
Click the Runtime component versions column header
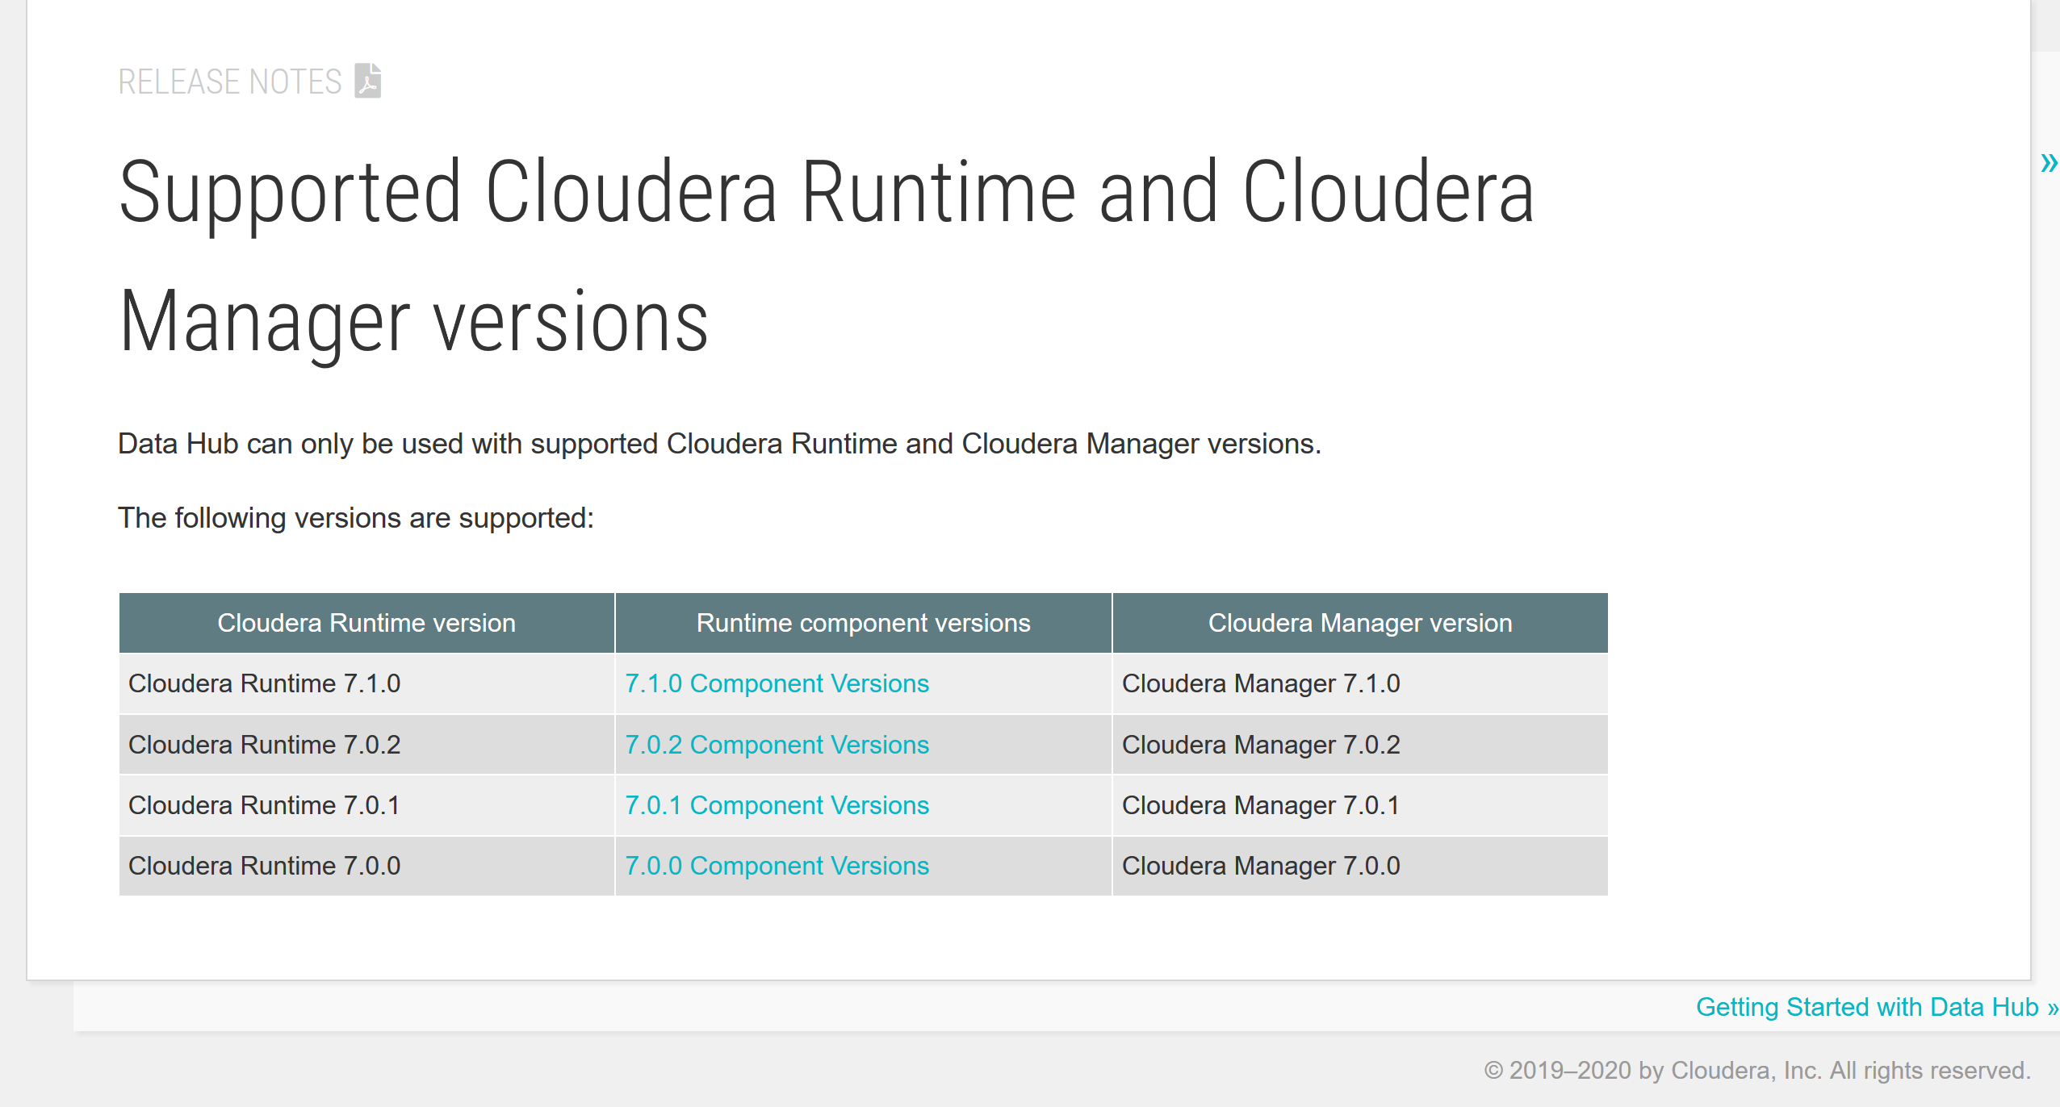click(863, 622)
